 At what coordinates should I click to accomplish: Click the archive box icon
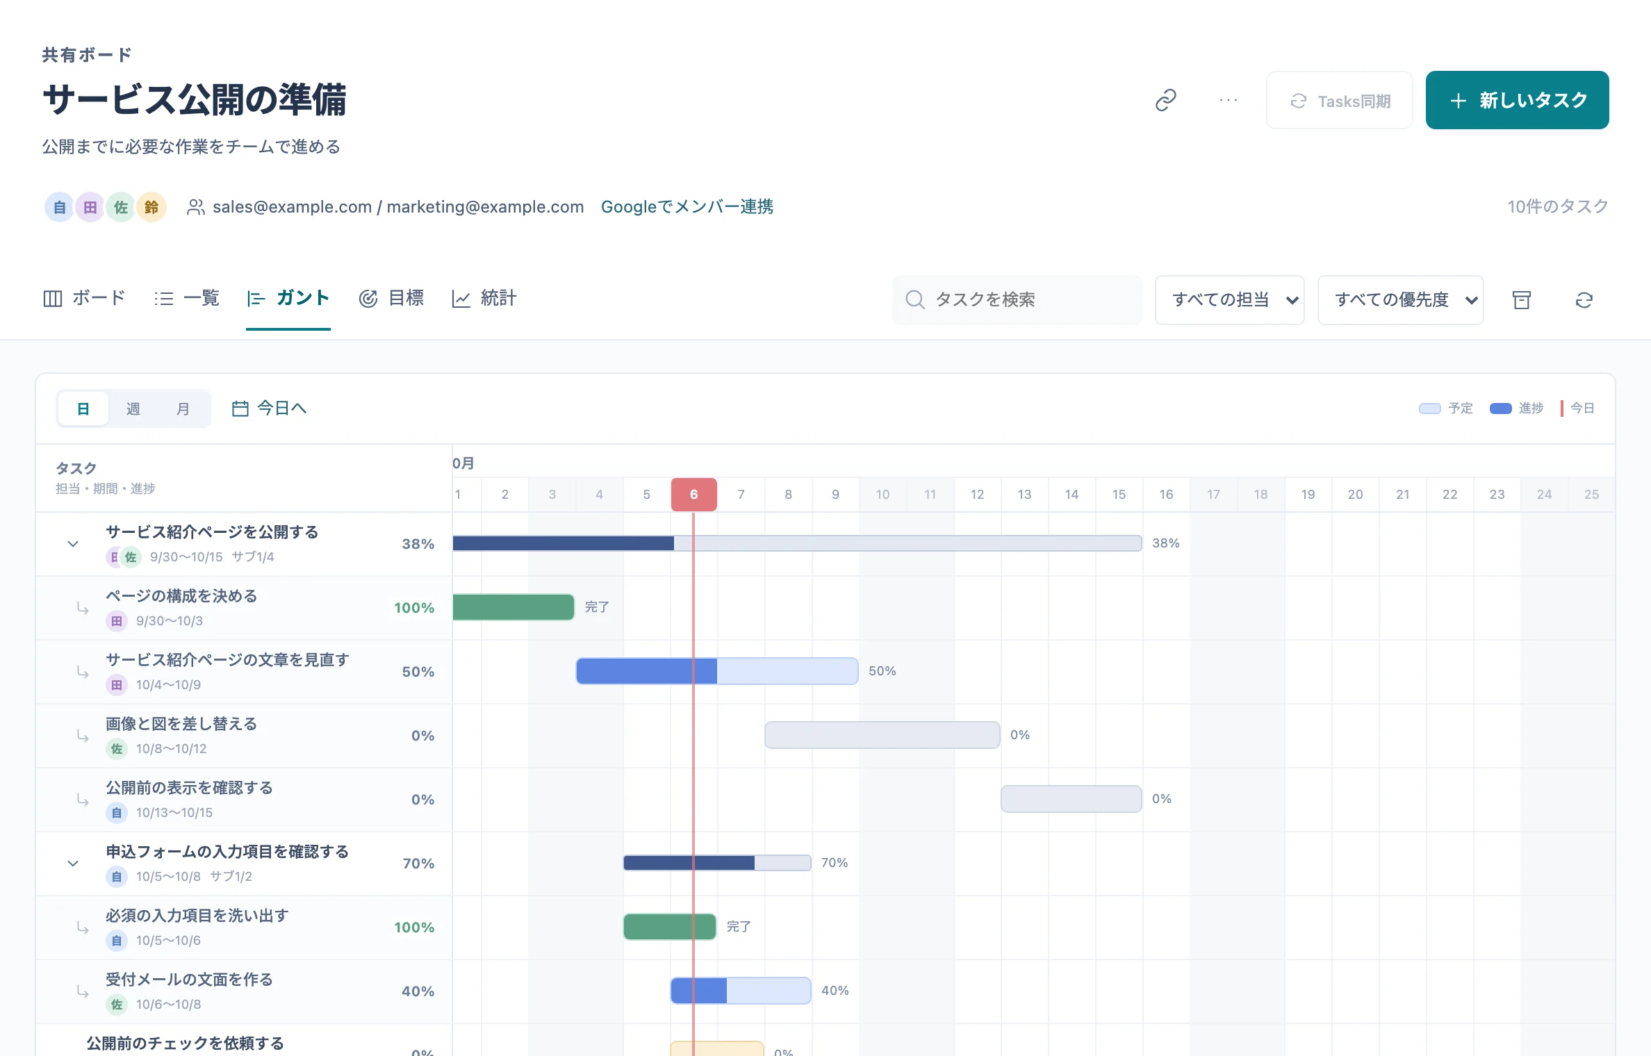point(1522,299)
